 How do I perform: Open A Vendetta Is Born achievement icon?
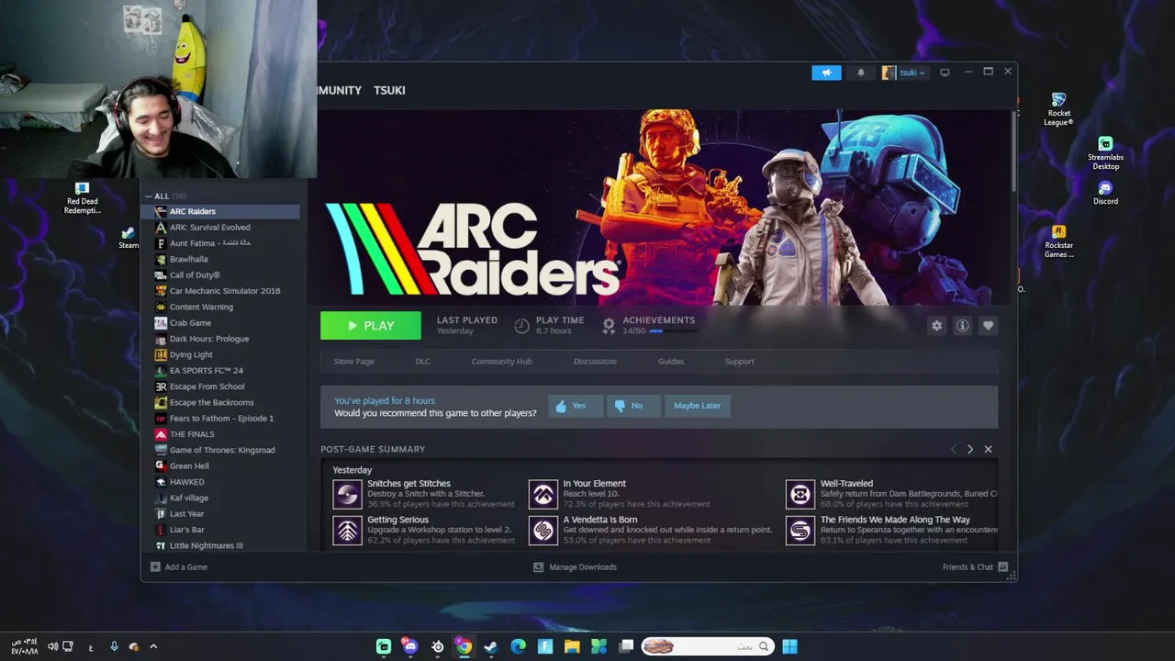pyautogui.click(x=543, y=530)
